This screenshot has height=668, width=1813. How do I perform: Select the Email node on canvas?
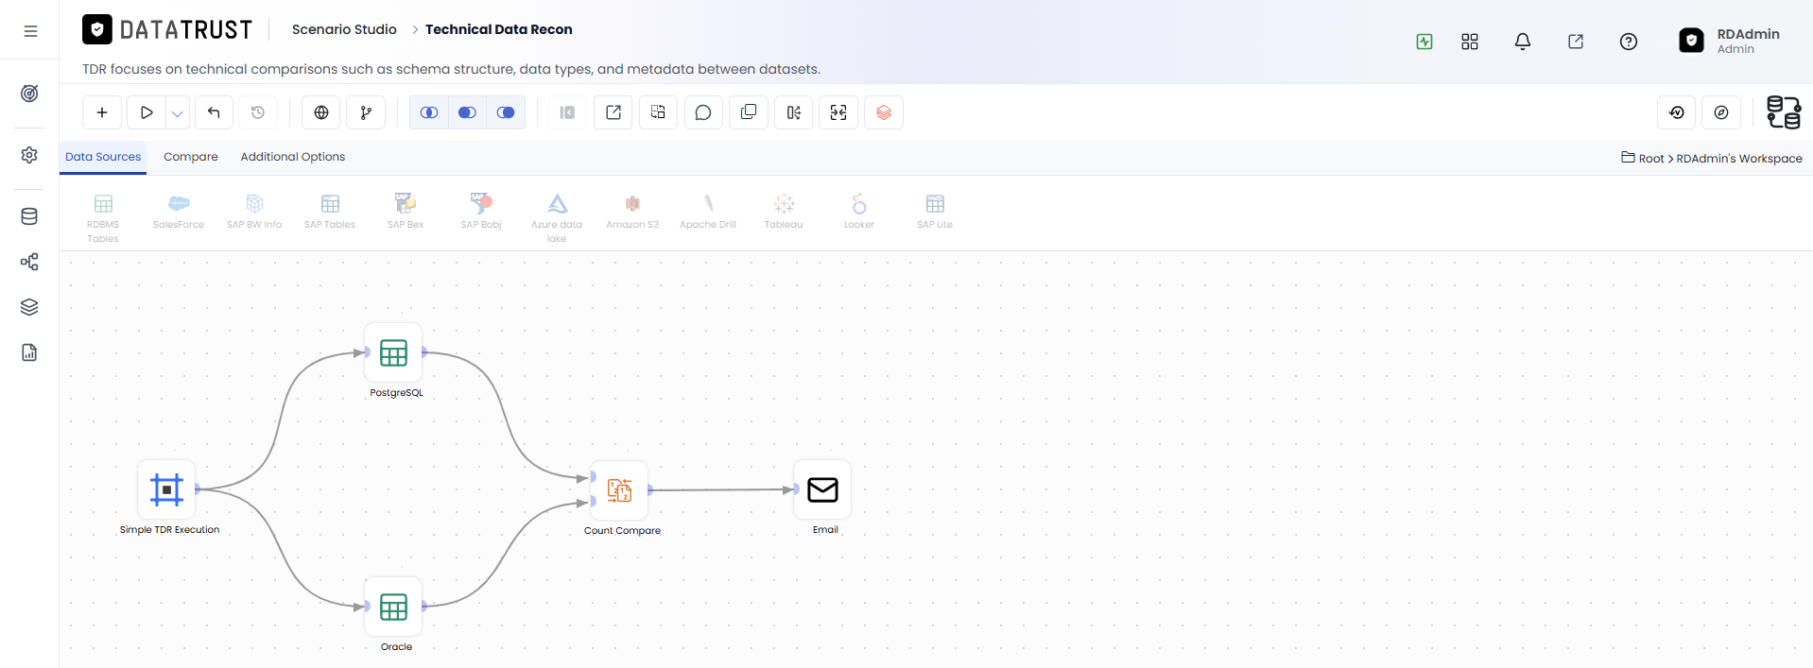tap(822, 489)
